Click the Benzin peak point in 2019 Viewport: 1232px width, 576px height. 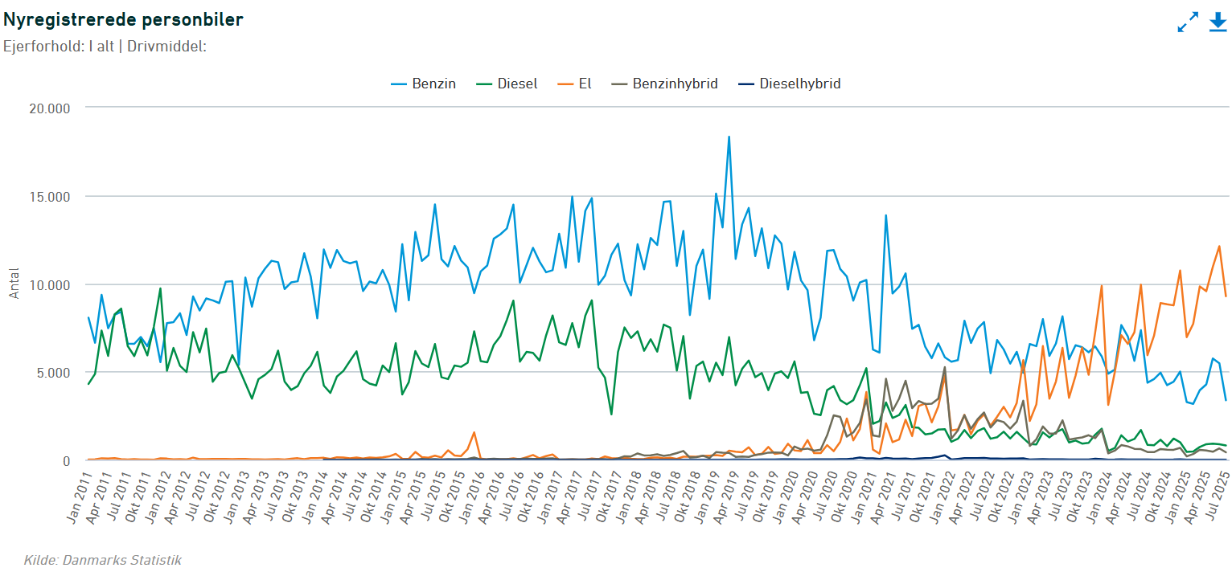[x=729, y=137]
